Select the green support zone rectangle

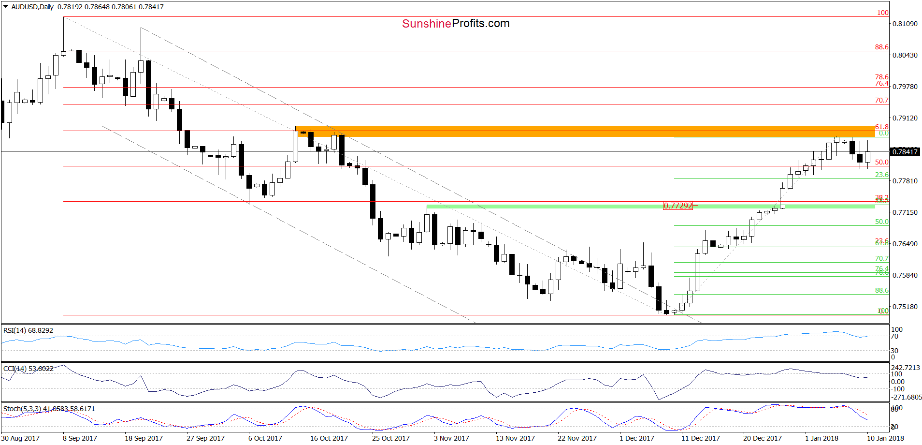click(x=651, y=207)
